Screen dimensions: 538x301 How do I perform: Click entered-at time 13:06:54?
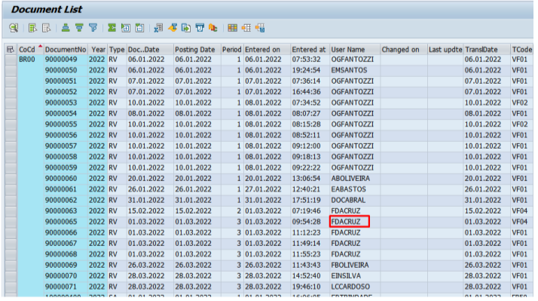click(306, 179)
